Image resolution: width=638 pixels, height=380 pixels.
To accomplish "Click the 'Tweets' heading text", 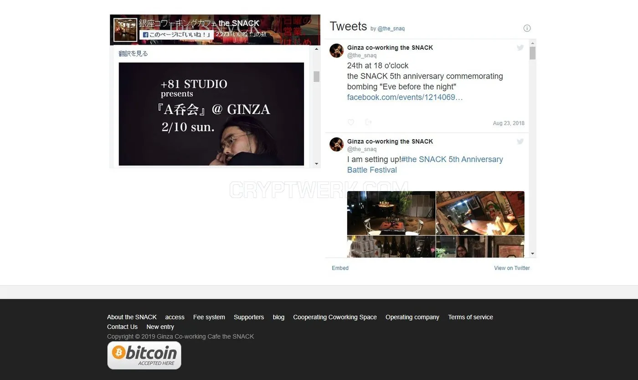I will click(348, 26).
